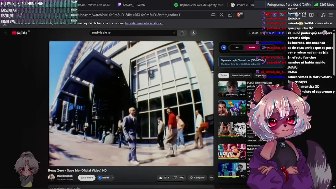Open the crazydraiman channel name link
Image resolution: width=336 pixels, height=189 pixels.
[65, 176]
